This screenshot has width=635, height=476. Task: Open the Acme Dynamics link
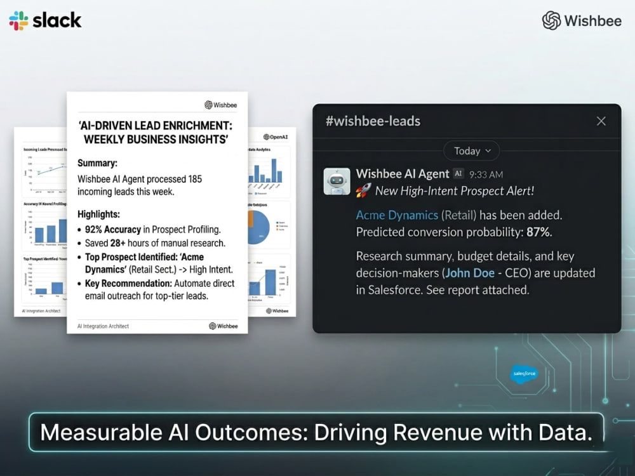click(x=397, y=215)
